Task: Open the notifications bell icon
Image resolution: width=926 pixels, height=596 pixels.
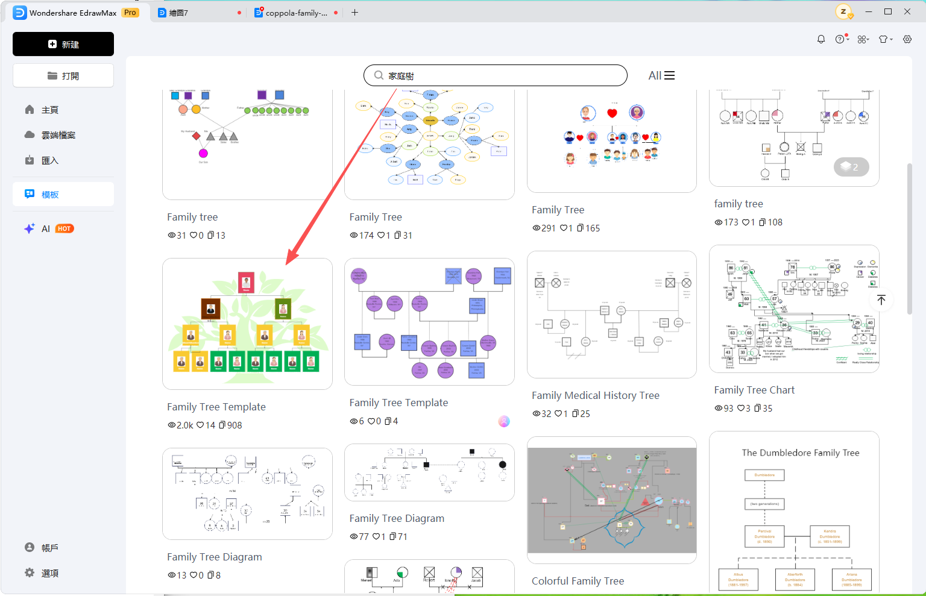Action: click(821, 39)
